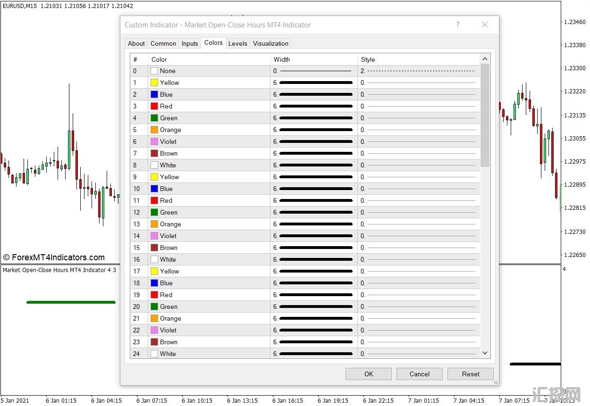Image resolution: width=590 pixels, height=406 pixels.
Task: Click the Yellow swatch in row 1
Action: coord(154,83)
